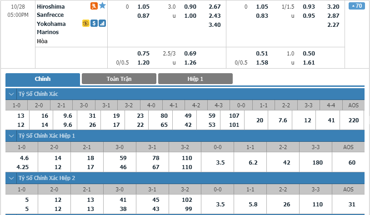Click the blue dollar sign icon
Image resolution: width=370 pixels, height=215 pixels.
tap(94, 23)
